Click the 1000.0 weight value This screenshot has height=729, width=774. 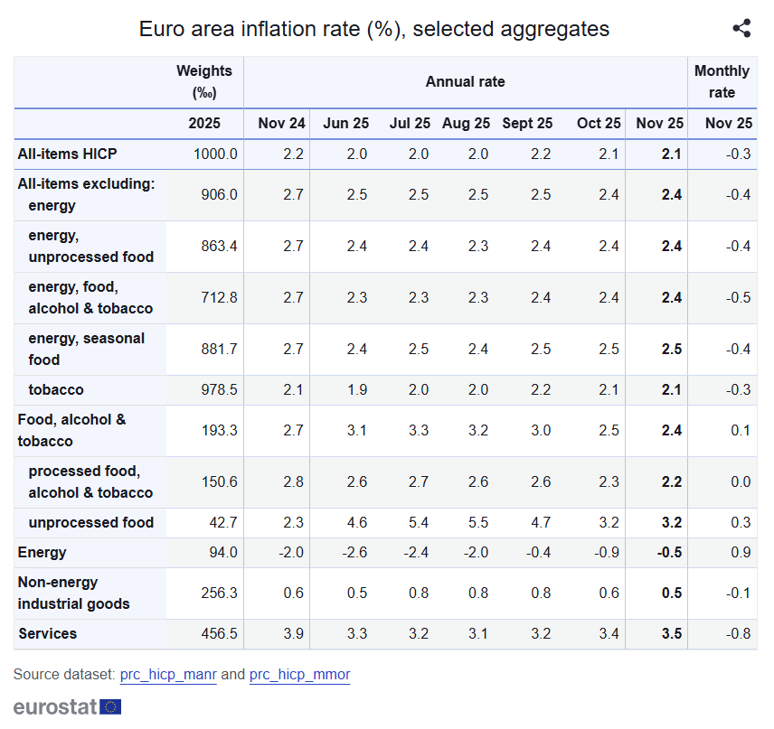coord(215,154)
